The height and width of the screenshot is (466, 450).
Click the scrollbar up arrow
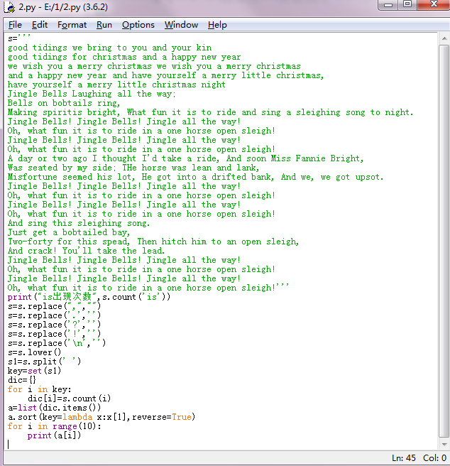pos(444,38)
